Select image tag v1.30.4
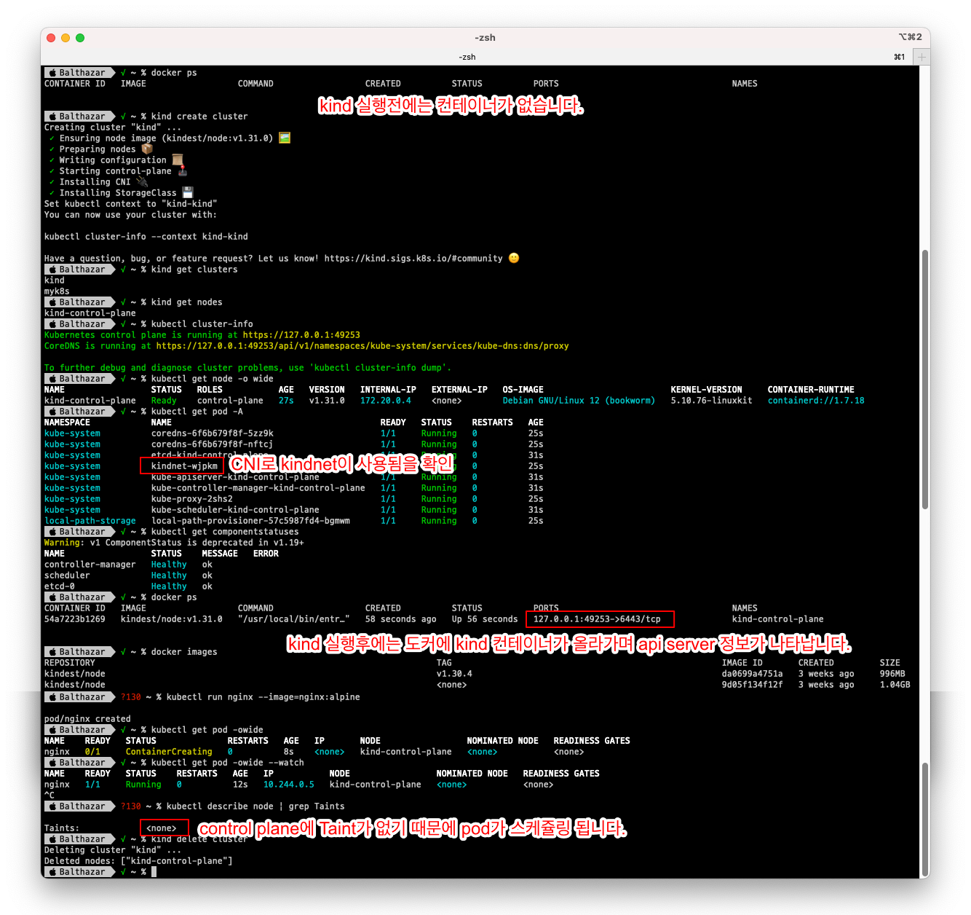This screenshot has width=971, height=915. coord(454,674)
